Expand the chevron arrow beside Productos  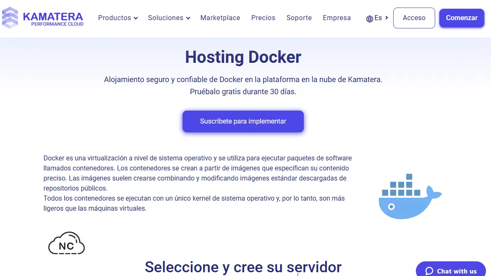point(136,18)
